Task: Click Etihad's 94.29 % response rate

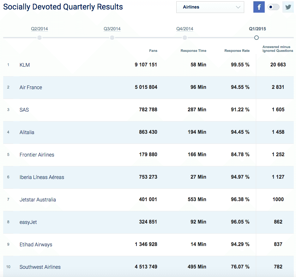Action: click(x=240, y=244)
